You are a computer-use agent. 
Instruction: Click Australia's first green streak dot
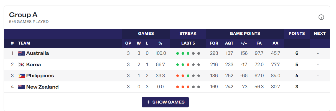point(177,53)
